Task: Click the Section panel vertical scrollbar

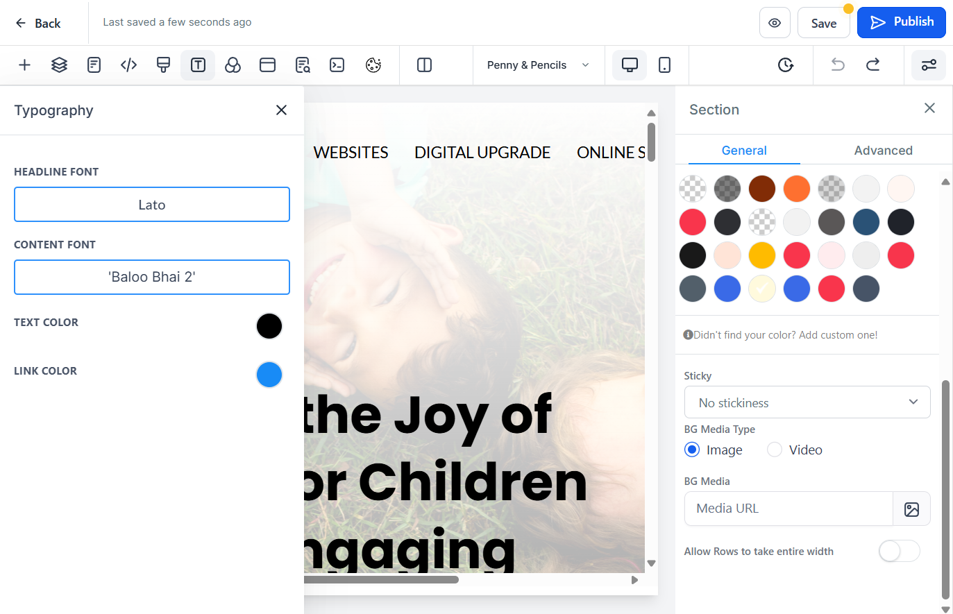Action: point(945,489)
